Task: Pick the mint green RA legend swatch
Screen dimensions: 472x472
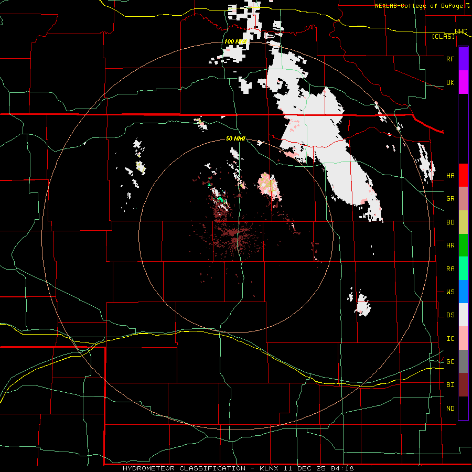Action: [x=463, y=269]
